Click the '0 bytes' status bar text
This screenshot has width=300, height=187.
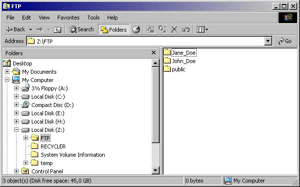pos(194,181)
